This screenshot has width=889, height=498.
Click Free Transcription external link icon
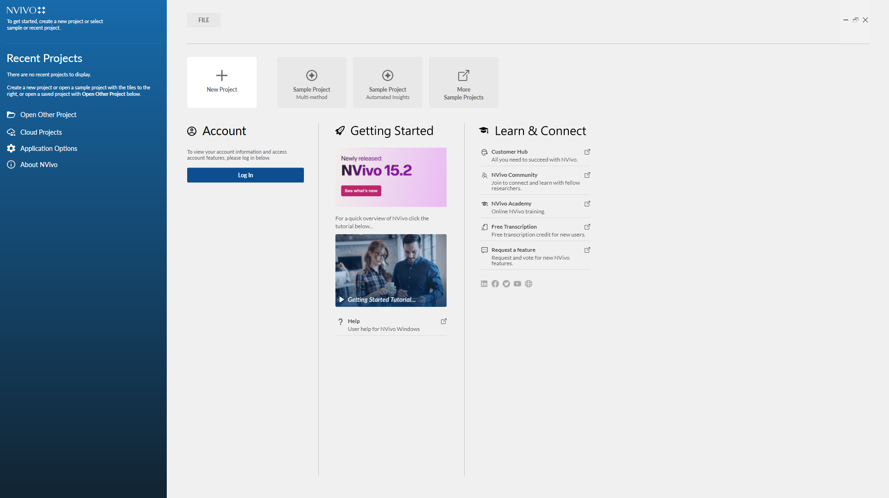pyautogui.click(x=587, y=227)
